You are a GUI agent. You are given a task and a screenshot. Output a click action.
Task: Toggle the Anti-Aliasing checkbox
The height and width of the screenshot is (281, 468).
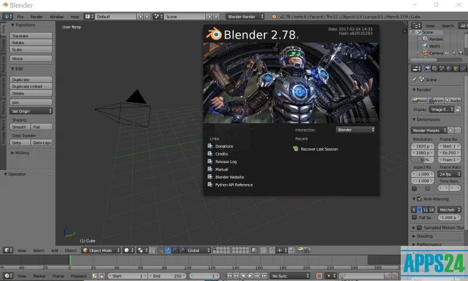419,199
